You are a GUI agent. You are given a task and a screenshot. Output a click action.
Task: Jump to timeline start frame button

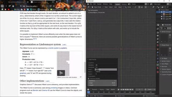click(121, 89)
